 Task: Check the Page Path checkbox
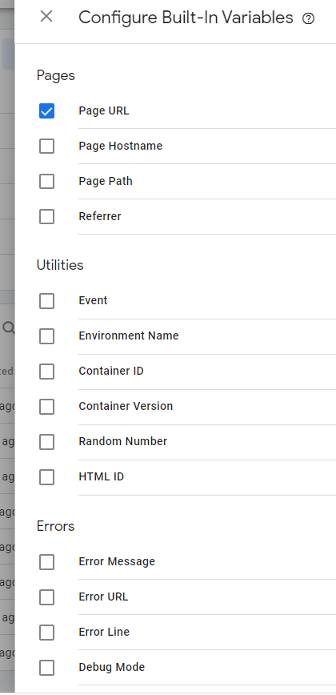pyautogui.click(x=47, y=181)
